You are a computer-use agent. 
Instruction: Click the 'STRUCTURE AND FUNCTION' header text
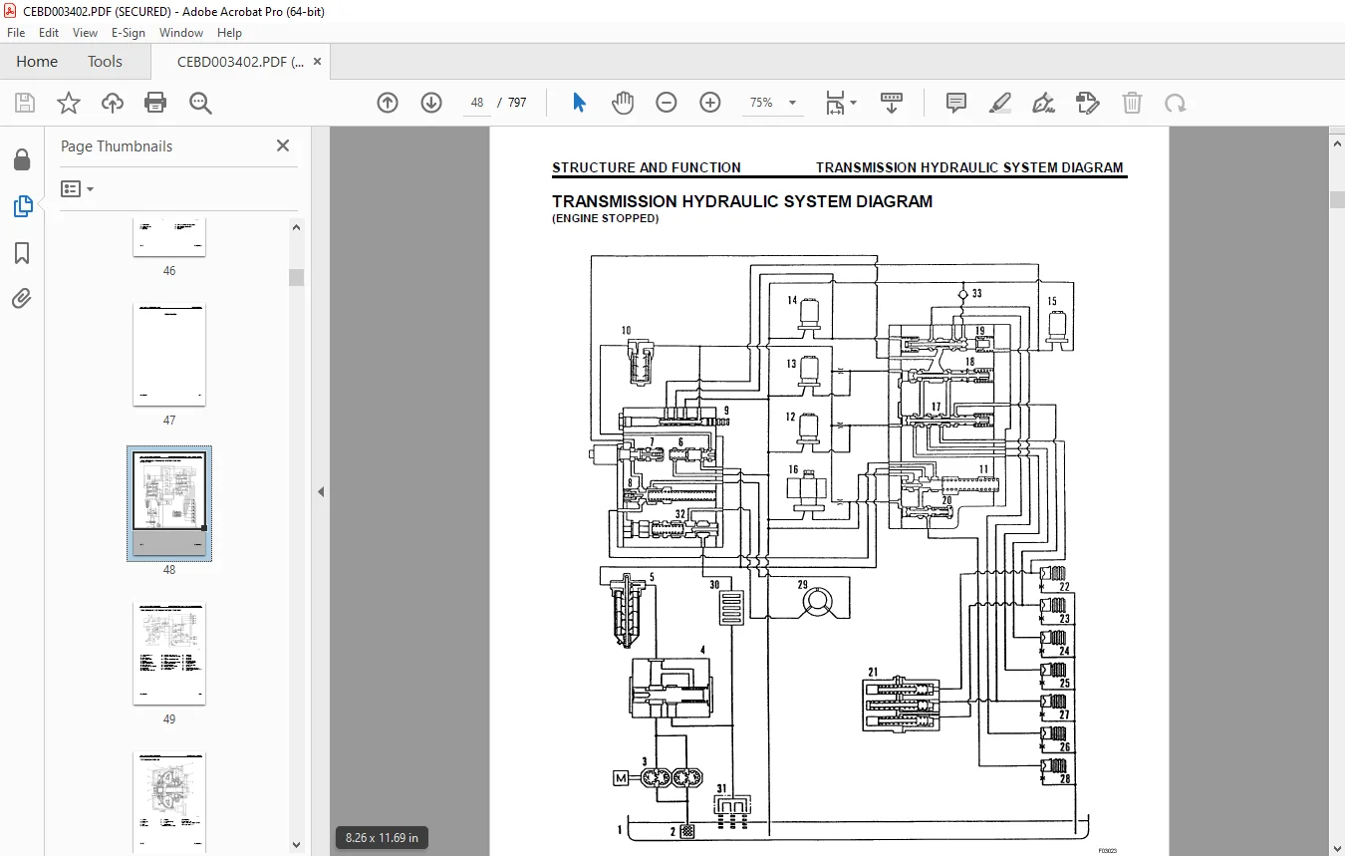click(647, 167)
